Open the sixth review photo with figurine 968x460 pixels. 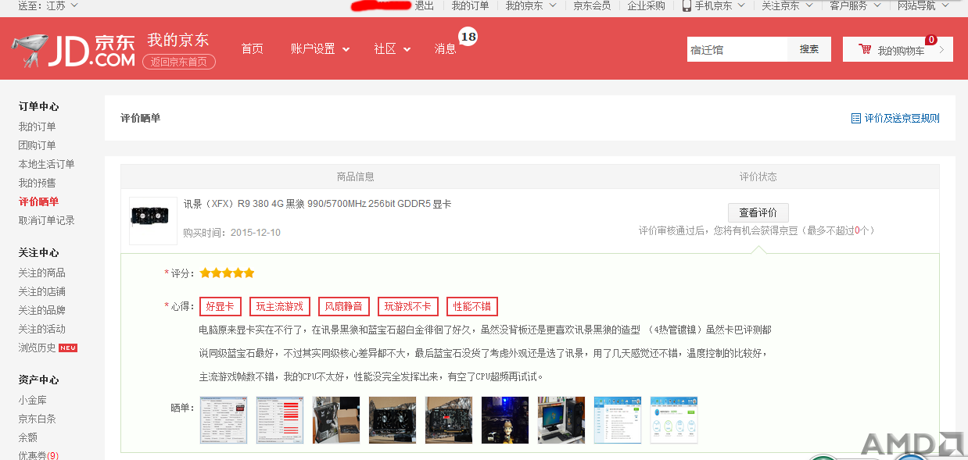click(505, 420)
